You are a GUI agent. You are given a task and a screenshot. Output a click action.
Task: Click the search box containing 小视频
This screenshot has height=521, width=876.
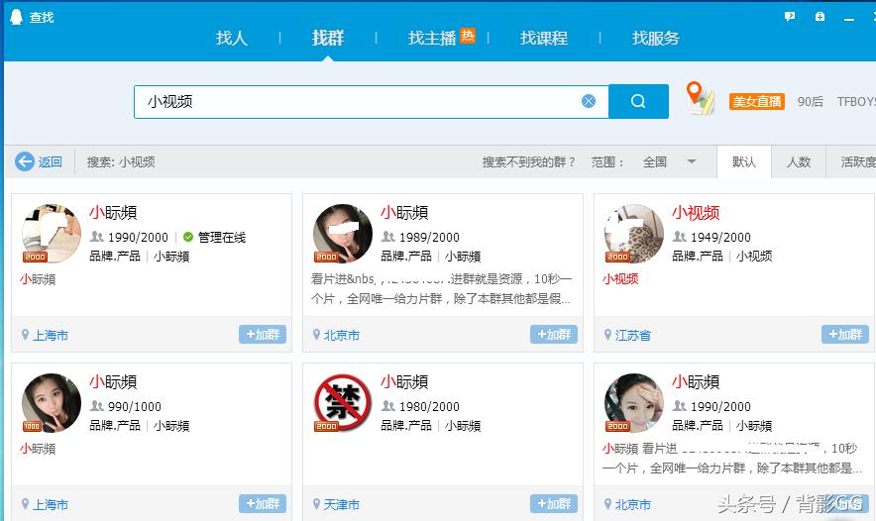point(371,102)
